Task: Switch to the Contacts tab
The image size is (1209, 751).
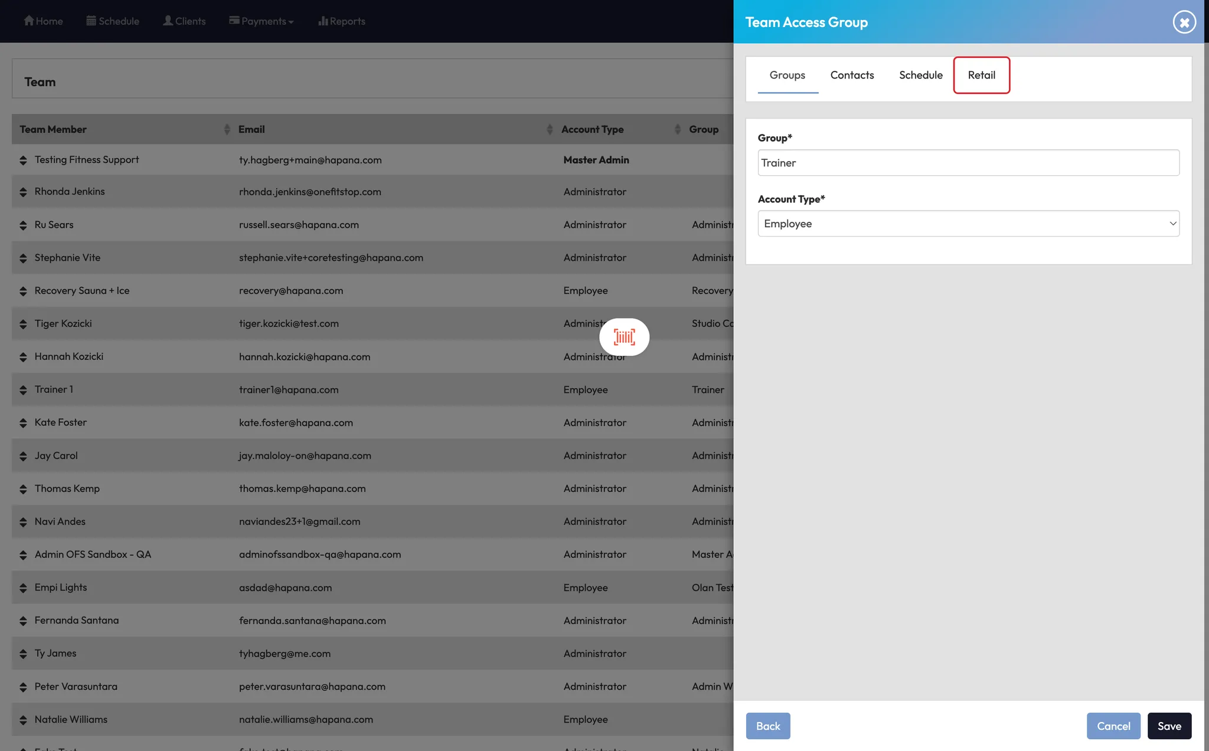Action: pyautogui.click(x=852, y=75)
